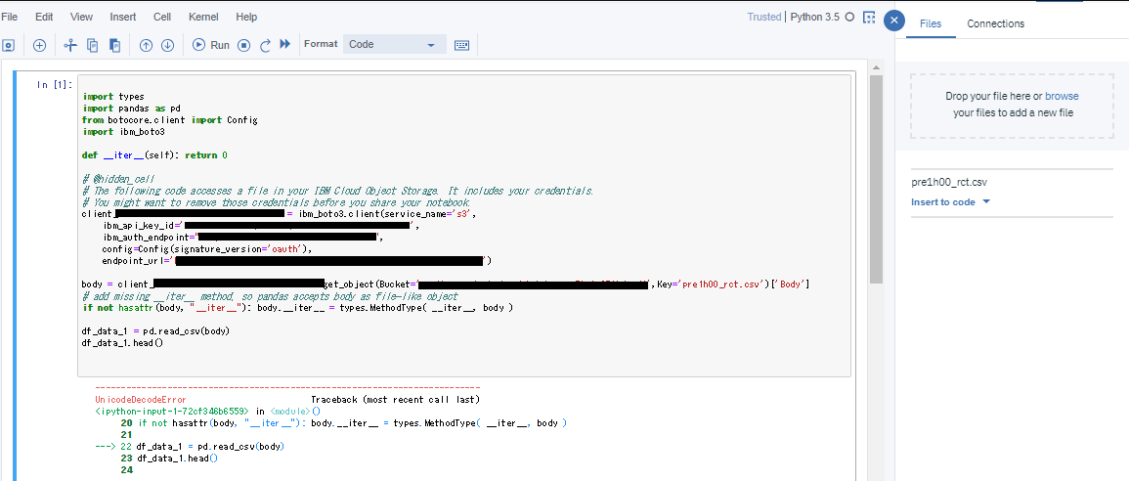
Task: Restart and run all with fast-forward icon
Action: click(285, 45)
